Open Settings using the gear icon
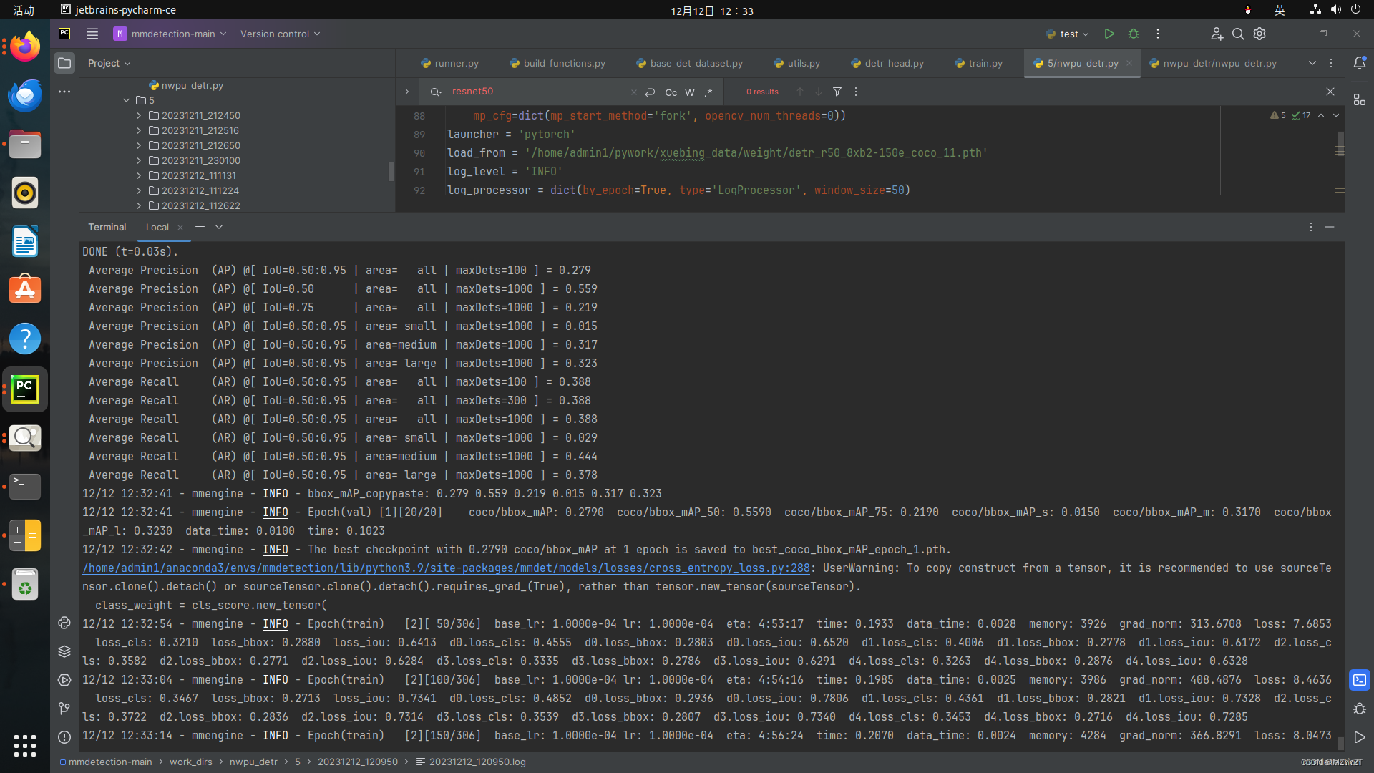This screenshot has height=773, width=1374. [x=1259, y=34]
